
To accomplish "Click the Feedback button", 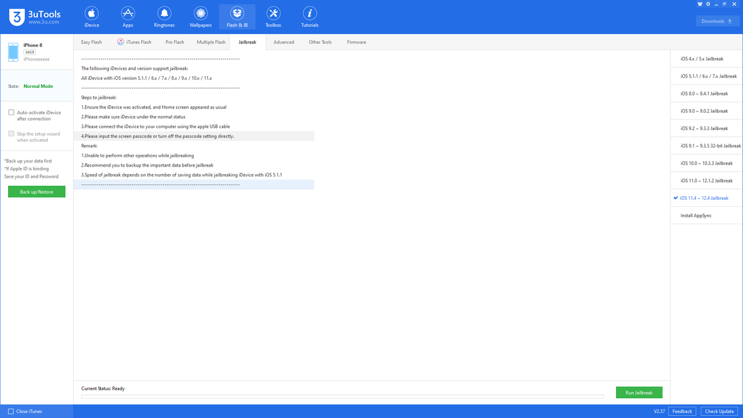I will [682, 411].
